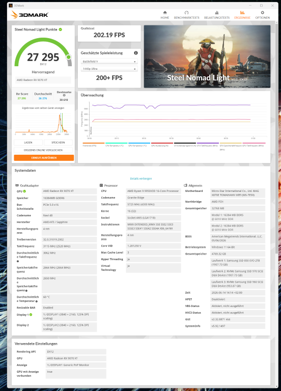281x391 pixels.
Task: Collapse system data via Details verbergen
Action: click(x=141, y=179)
